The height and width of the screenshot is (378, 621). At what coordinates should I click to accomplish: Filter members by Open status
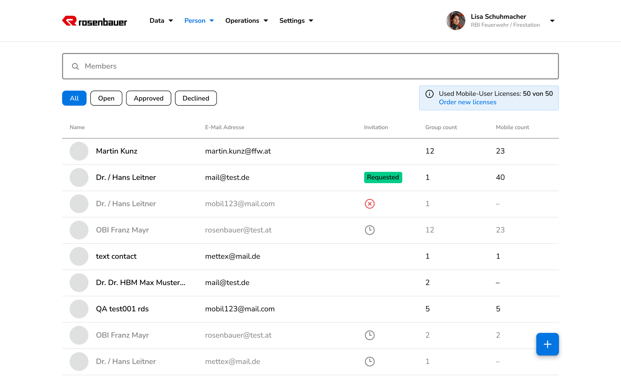[106, 98]
